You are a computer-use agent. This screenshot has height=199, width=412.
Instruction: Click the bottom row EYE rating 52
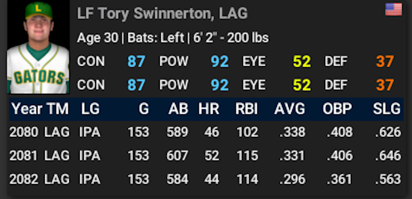[302, 85]
